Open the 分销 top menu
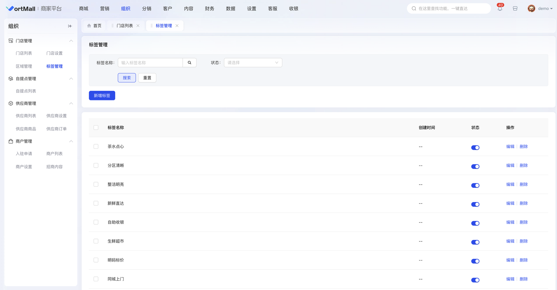 (147, 9)
